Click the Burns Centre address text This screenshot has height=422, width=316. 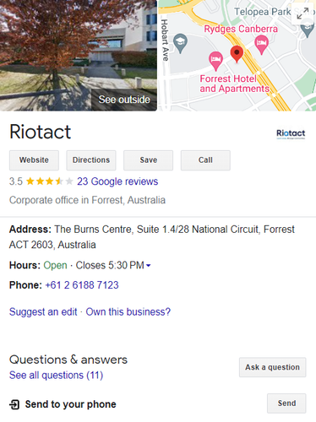pyautogui.click(x=152, y=237)
